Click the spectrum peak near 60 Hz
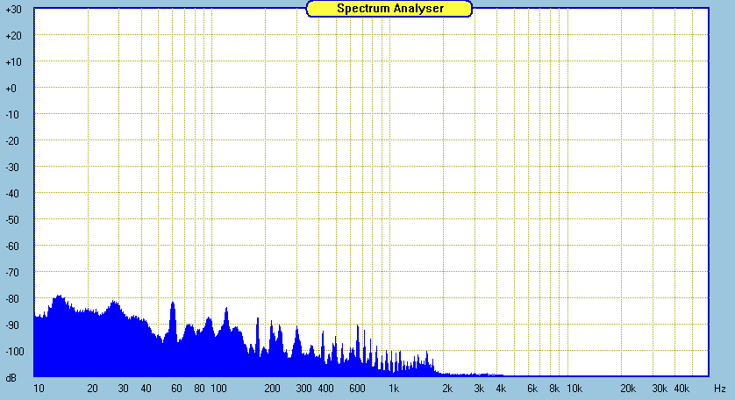 tap(173, 304)
